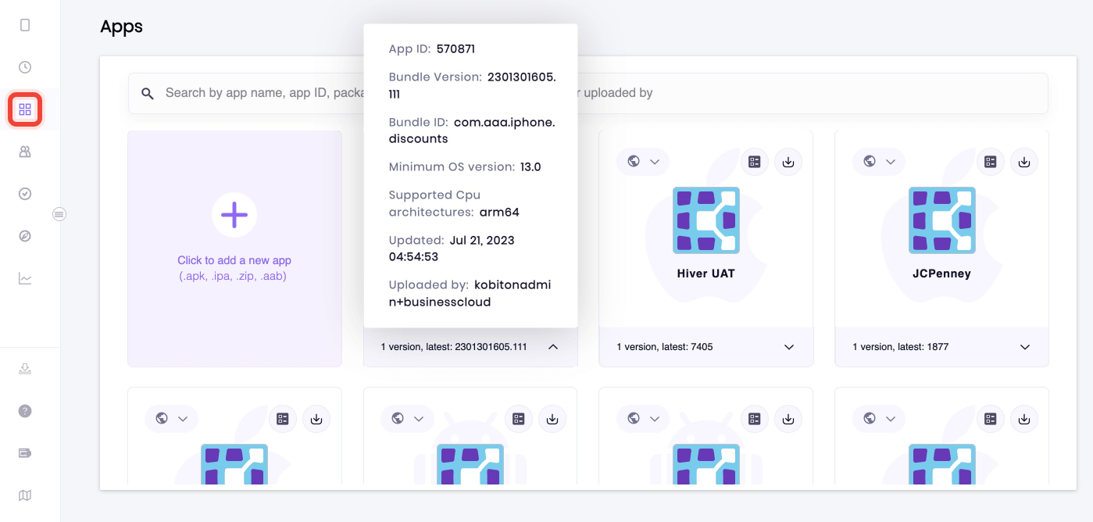Show details icon on card below JCPenney
This screenshot has width=1093, height=522.
[x=991, y=419]
